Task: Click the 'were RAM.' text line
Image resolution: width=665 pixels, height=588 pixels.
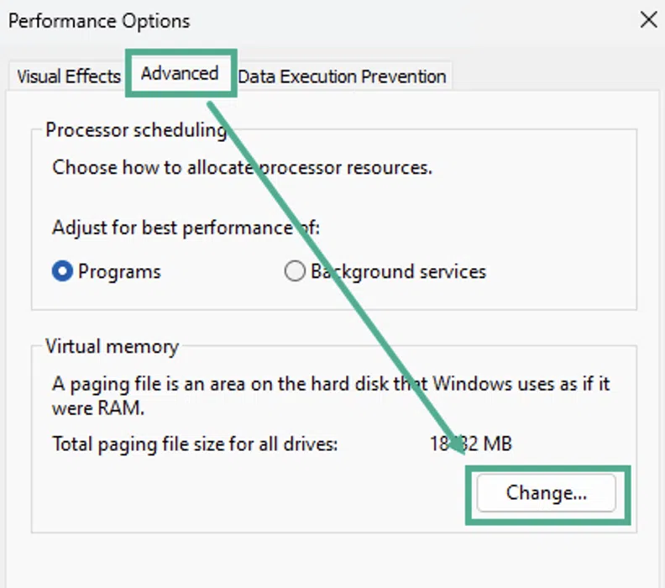Action: 98,408
